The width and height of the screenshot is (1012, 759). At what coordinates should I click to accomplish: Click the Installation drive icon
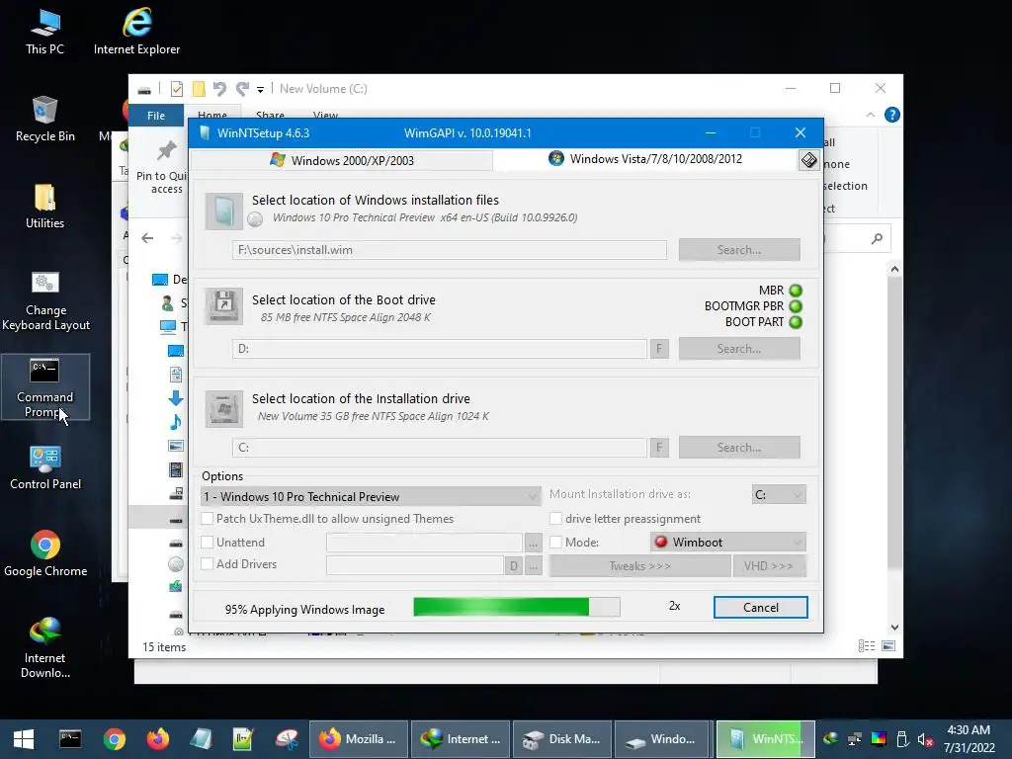tap(224, 408)
